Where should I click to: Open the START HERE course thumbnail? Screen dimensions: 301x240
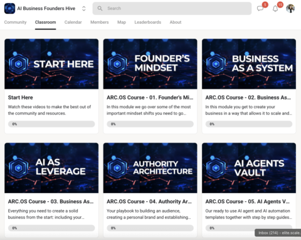point(51,64)
